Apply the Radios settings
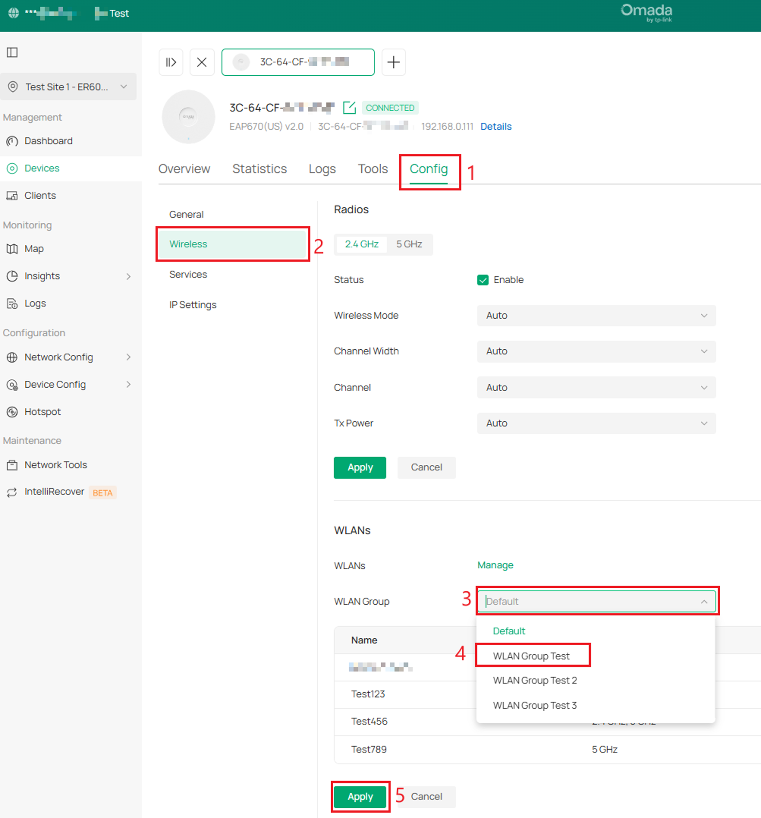The width and height of the screenshot is (761, 818). coord(360,467)
